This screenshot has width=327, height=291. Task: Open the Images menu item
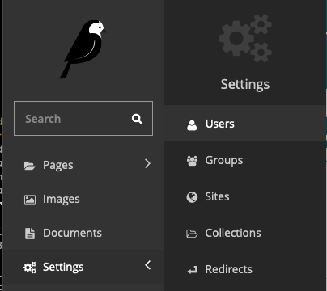pos(83,199)
